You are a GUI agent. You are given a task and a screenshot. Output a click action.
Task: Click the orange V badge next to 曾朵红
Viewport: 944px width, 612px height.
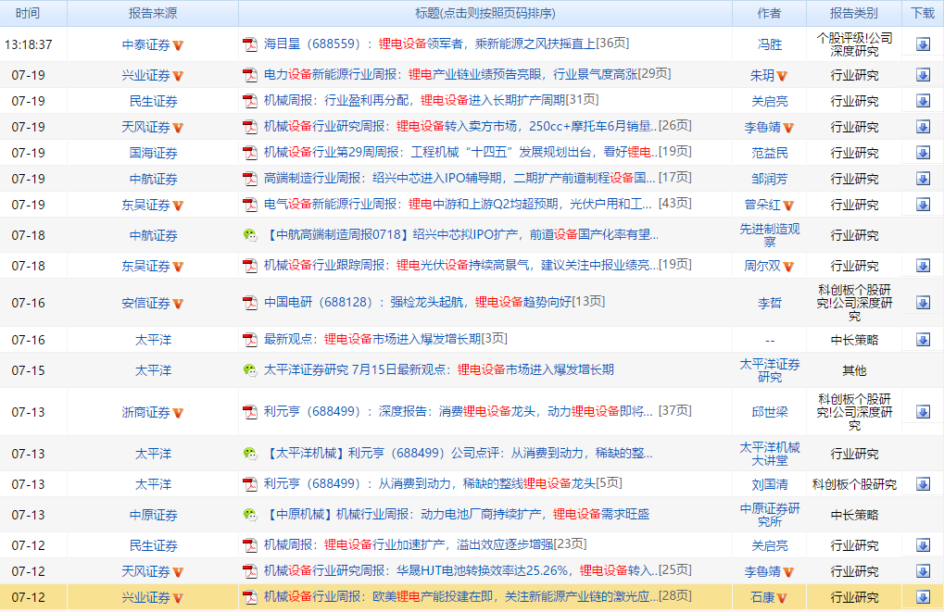[x=788, y=206]
